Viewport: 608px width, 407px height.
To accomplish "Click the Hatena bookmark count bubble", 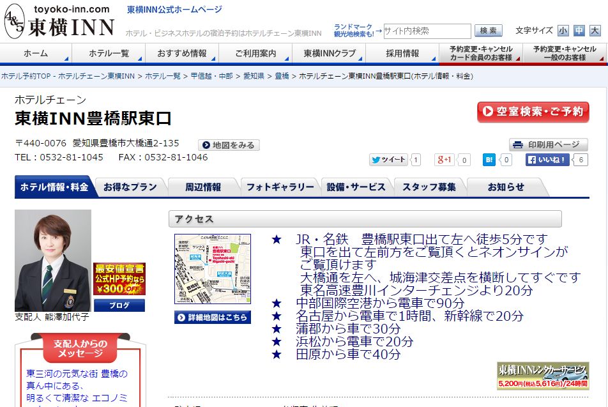I will (x=506, y=160).
